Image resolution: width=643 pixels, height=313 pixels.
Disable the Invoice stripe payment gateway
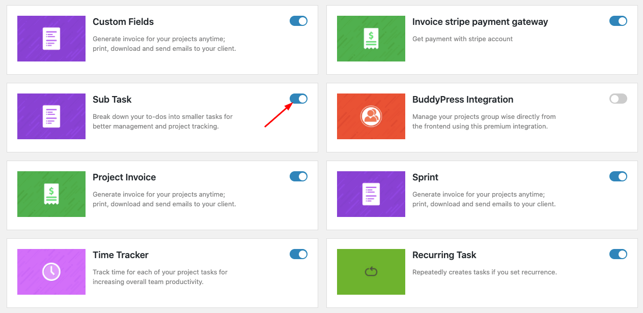click(x=618, y=21)
